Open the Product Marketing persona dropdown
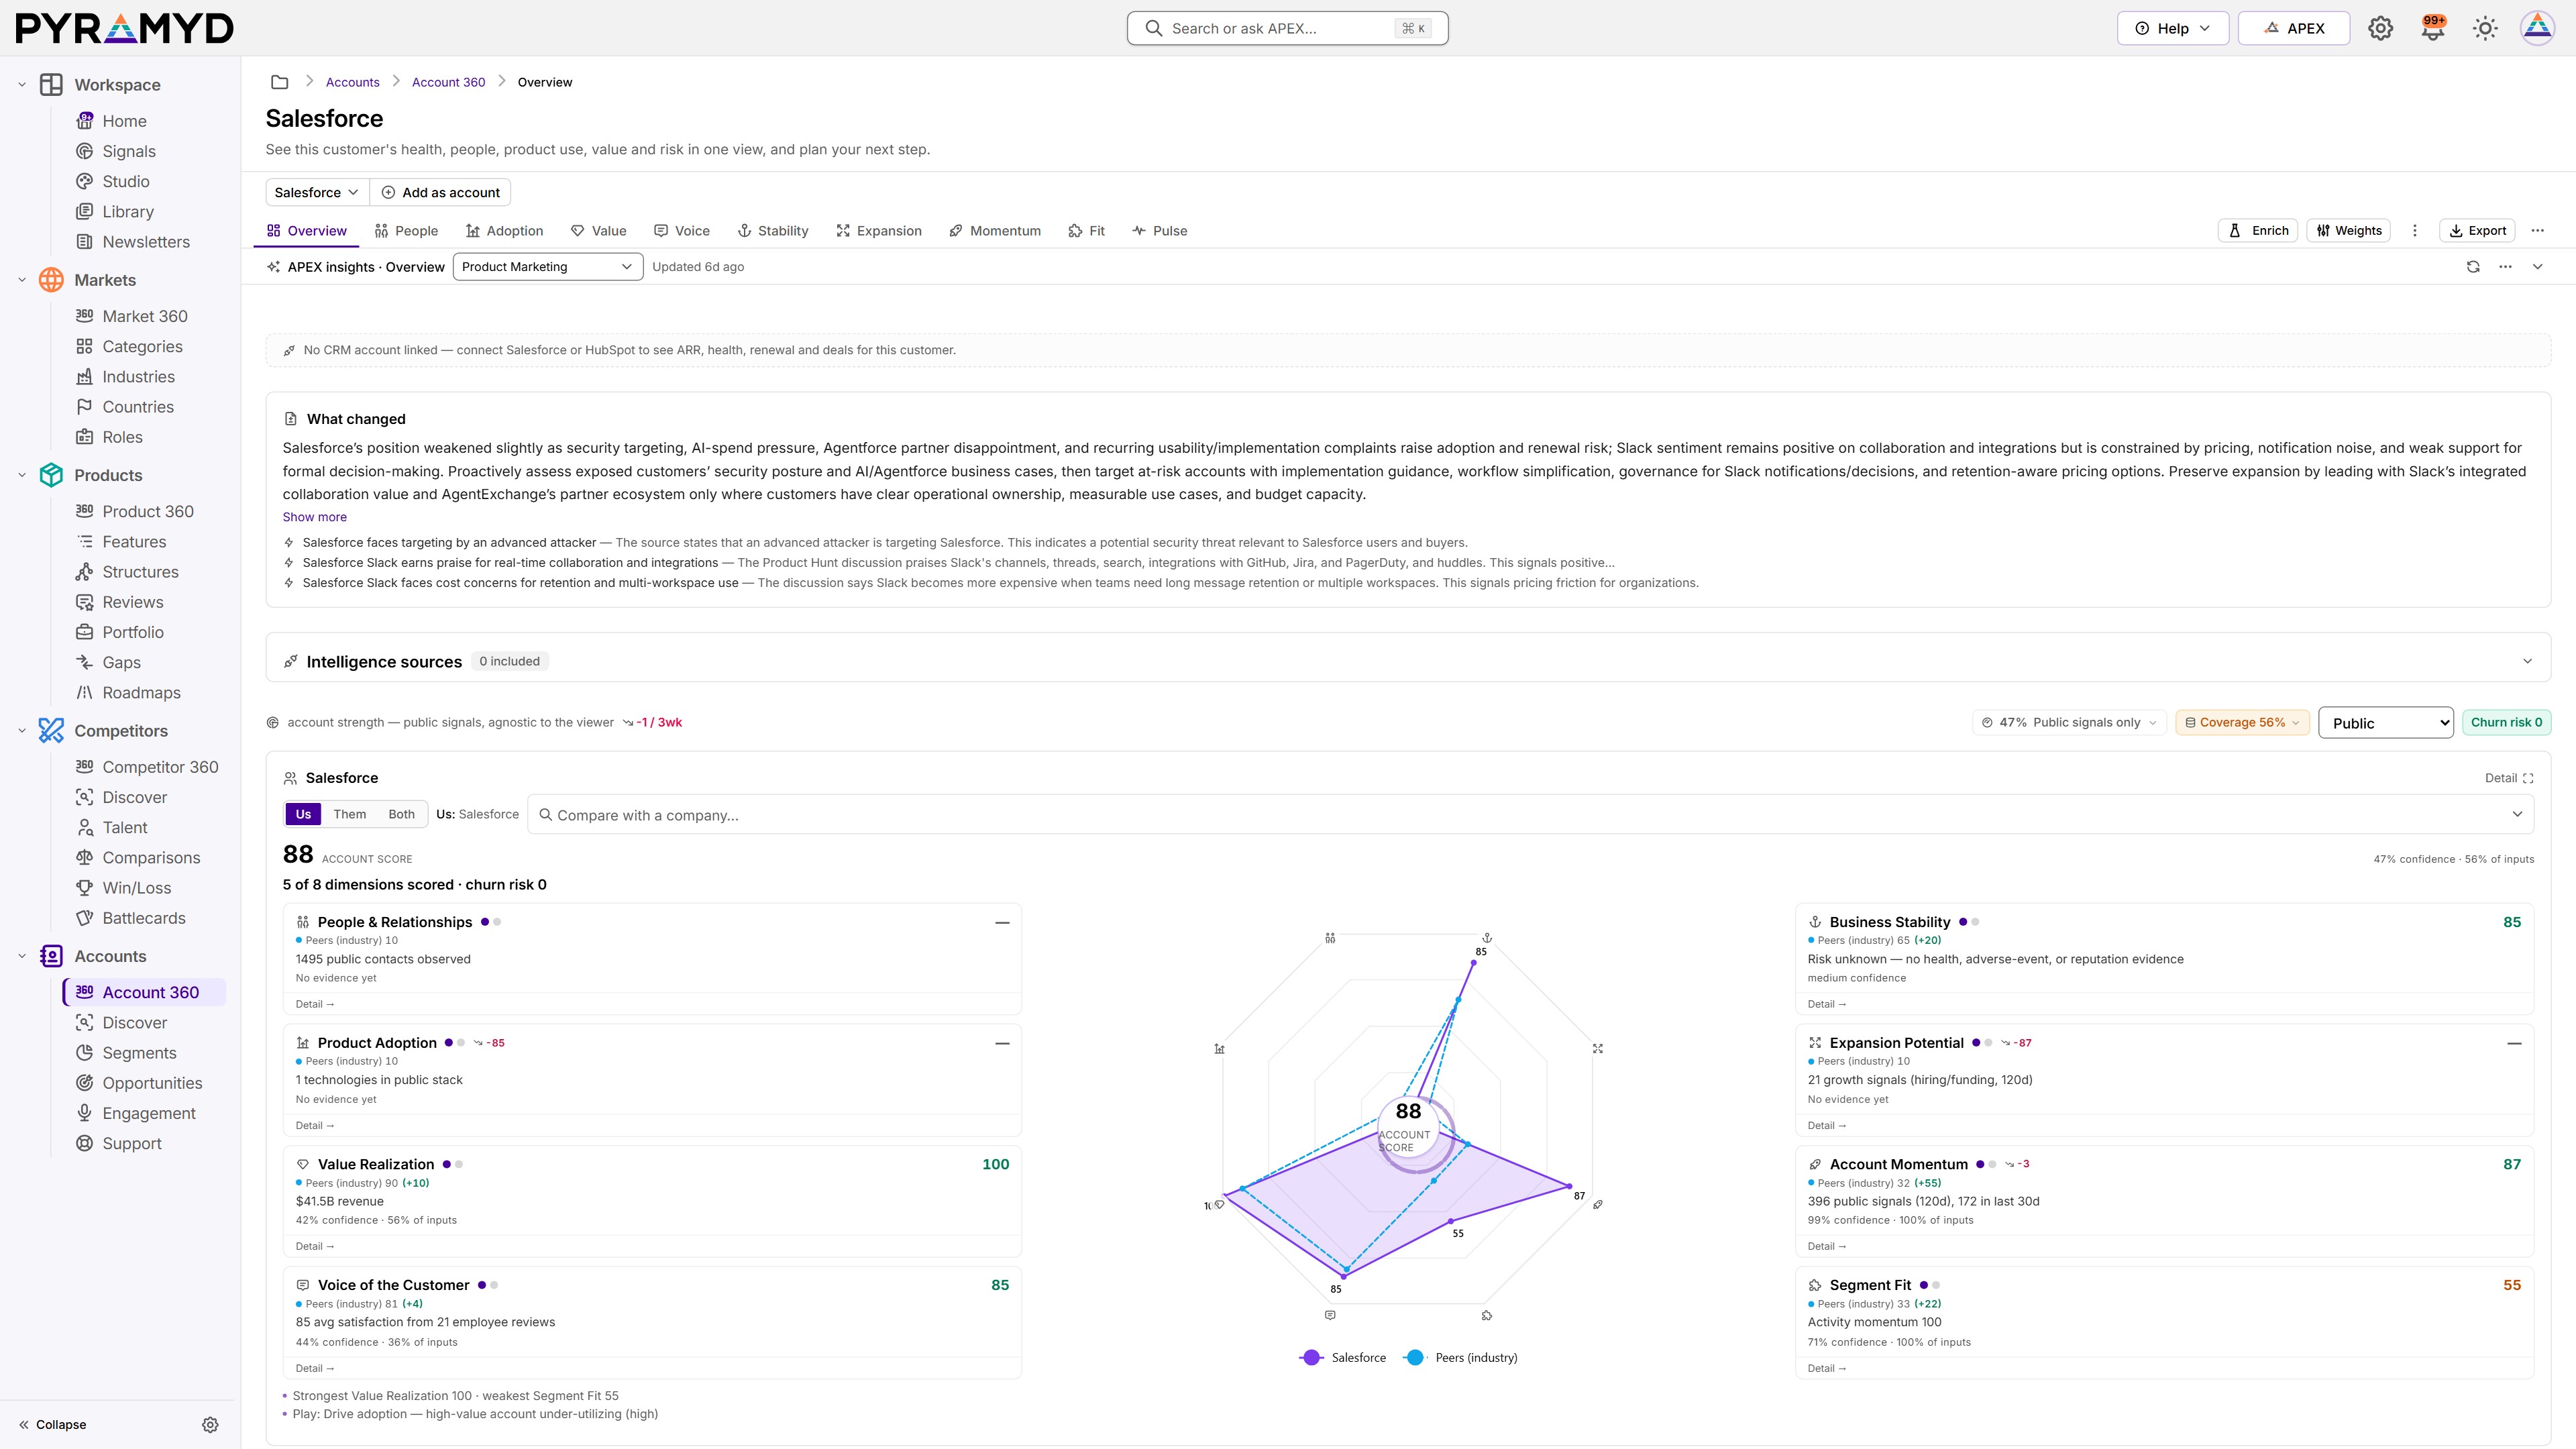 [x=547, y=267]
